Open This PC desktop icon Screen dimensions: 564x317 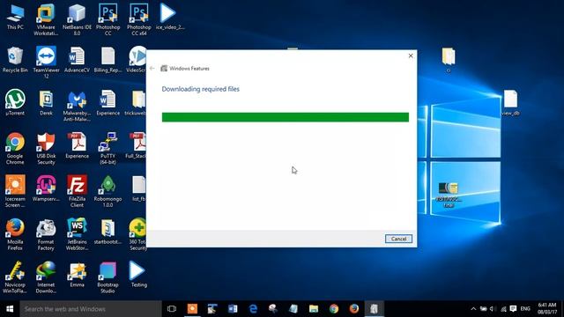(15, 18)
